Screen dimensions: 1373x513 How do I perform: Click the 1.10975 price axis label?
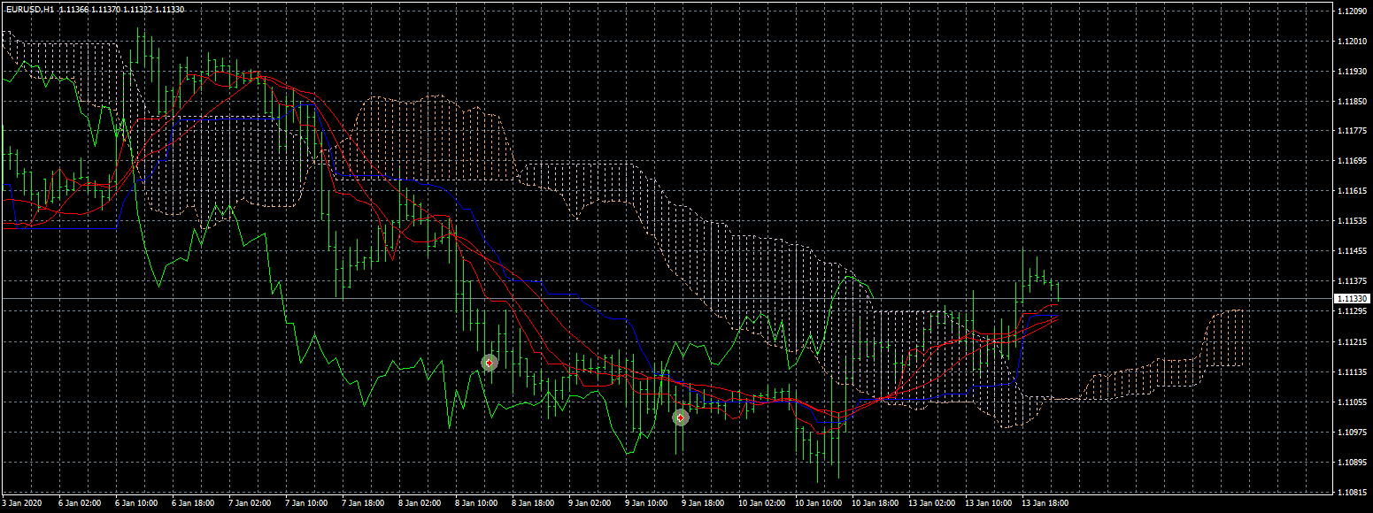coord(1354,432)
